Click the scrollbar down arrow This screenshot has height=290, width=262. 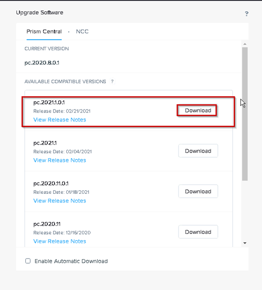pyautogui.click(x=245, y=243)
